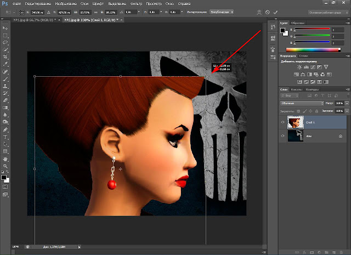The height and width of the screenshot is (255, 351).
Task: Open the Layers panel flyout menu
Action: (347, 89)
